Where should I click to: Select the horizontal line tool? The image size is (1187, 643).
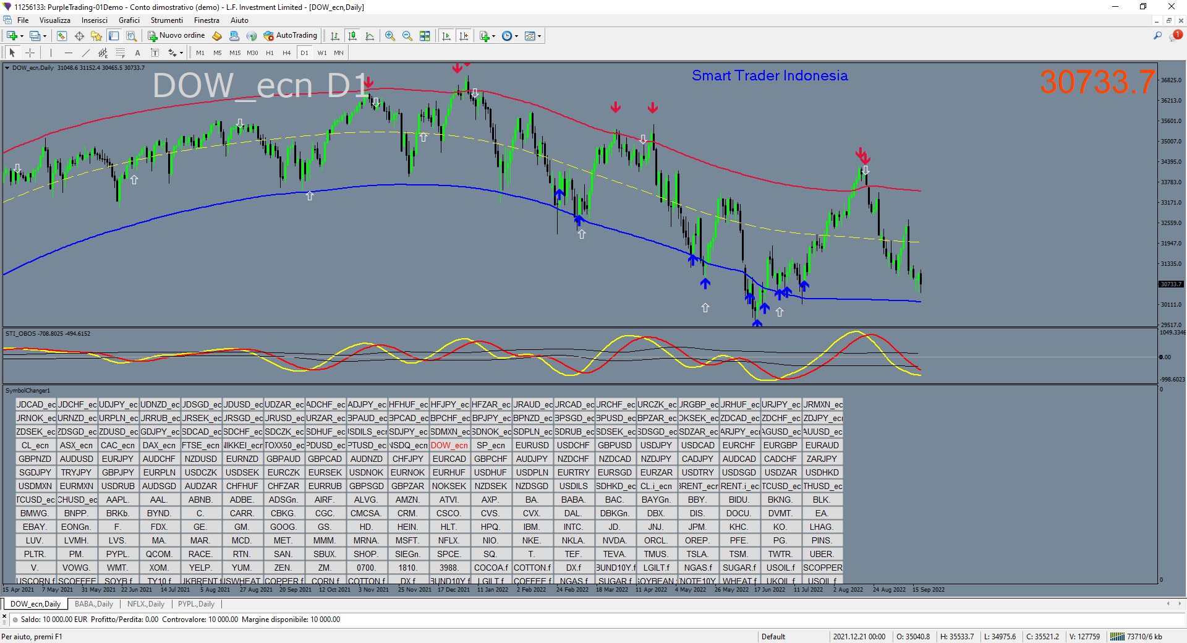click(x=68, y=53)
